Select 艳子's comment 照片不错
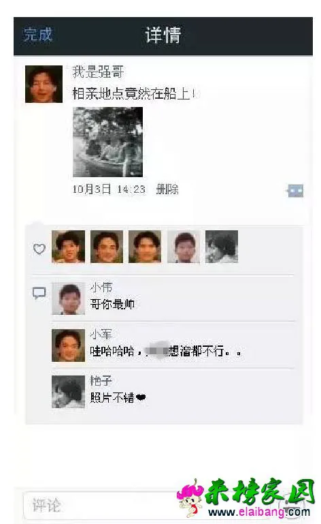Screen dimensions: 321x524 [118, 397]
